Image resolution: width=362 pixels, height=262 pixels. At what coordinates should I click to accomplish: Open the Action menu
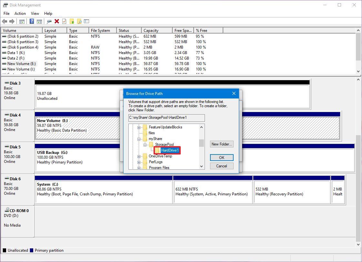(x=20, y=14)
